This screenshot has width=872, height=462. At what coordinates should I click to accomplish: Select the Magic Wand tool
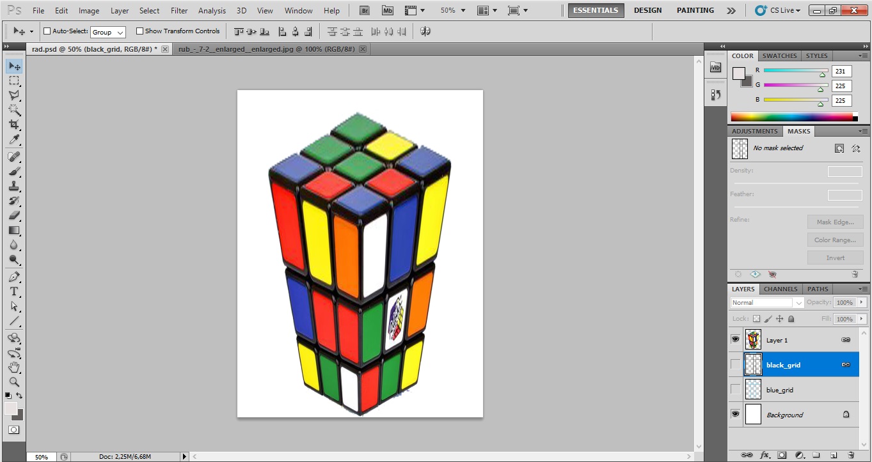[14, 110]
